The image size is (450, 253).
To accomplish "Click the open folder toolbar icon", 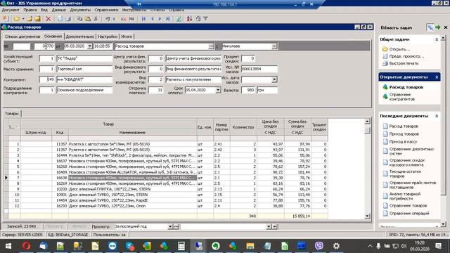I will point(16,19).
